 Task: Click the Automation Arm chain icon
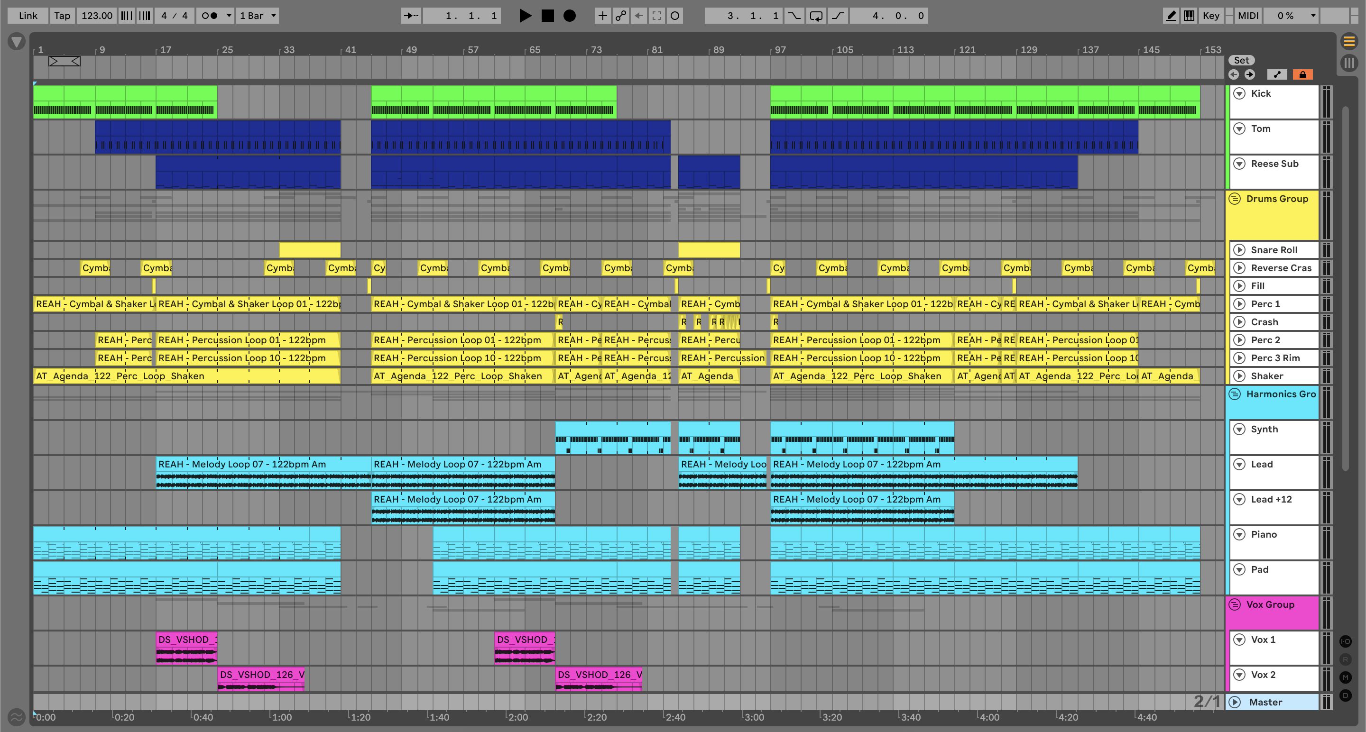point(620,16)
